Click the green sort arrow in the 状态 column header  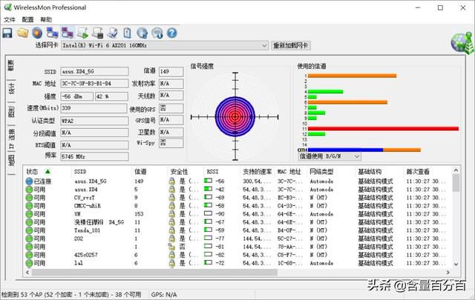47,171
